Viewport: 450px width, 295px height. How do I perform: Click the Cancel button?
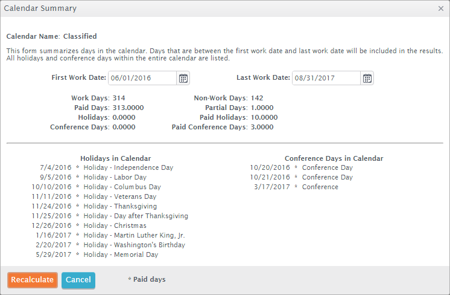pyautogui.click(x=78, y=280)
